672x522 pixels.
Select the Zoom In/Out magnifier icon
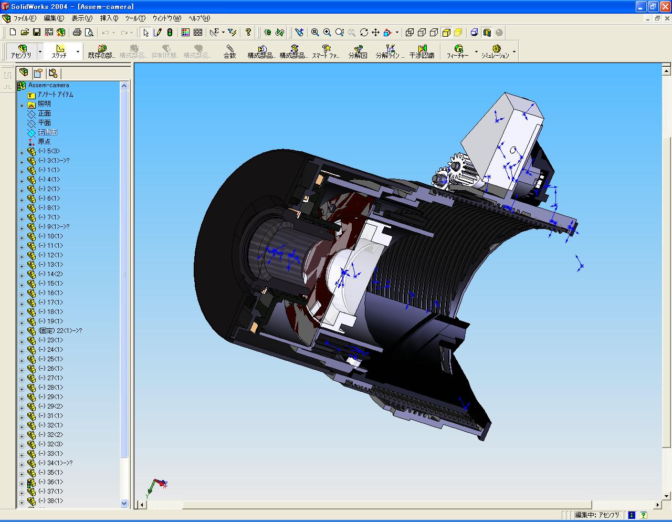tap(340, 33)
